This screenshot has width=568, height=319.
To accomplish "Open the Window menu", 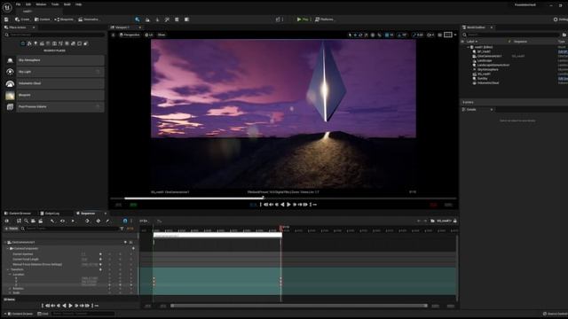I will (41, 4).
